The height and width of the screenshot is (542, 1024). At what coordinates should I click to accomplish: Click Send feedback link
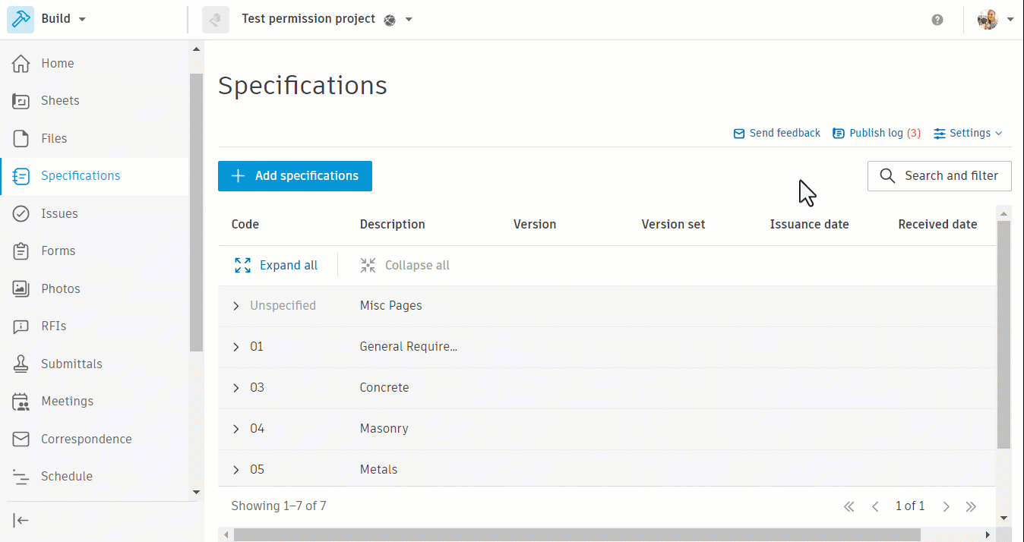[x=776, y=133]
